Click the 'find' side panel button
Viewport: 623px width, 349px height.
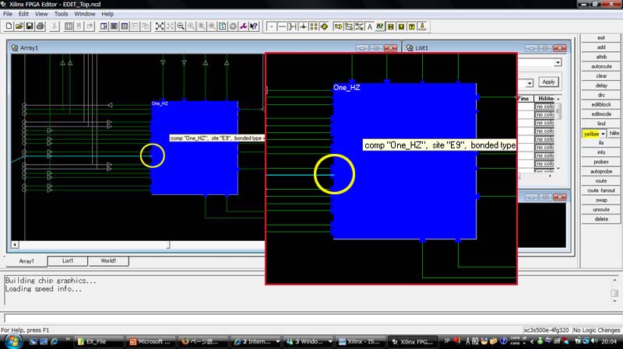click(600, 124)
